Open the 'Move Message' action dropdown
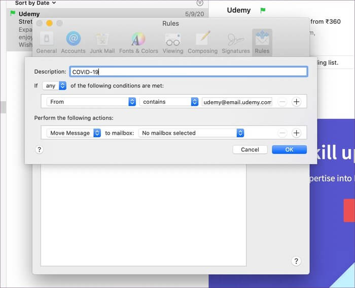Viewport: 355px width, 288px height. tap(74, 133)
